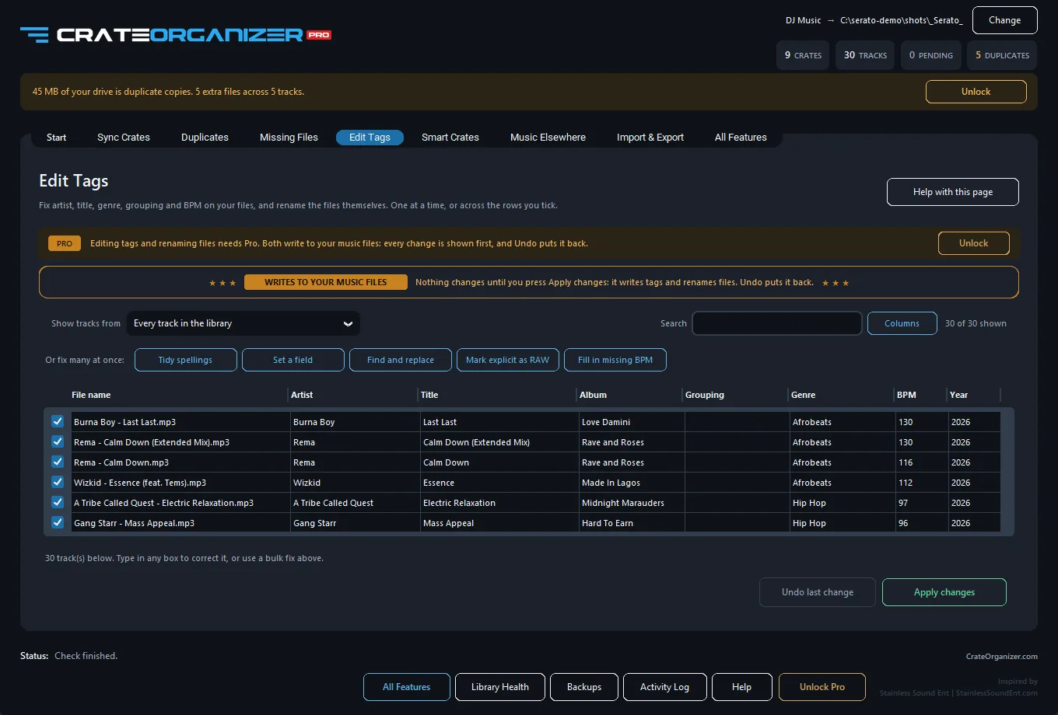The height and width of the screenshot is (715, 1058).
Task: Open Library Health
Action: 499,687
